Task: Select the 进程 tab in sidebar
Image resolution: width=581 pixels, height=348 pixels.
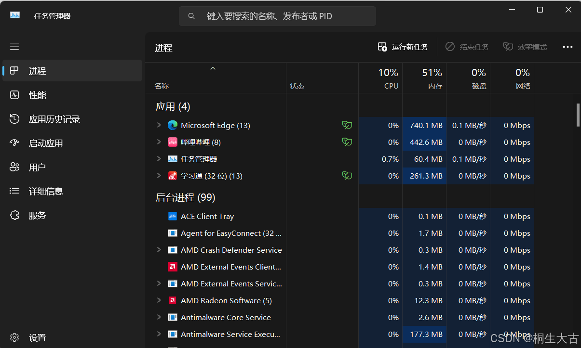Action: [72, 71]
